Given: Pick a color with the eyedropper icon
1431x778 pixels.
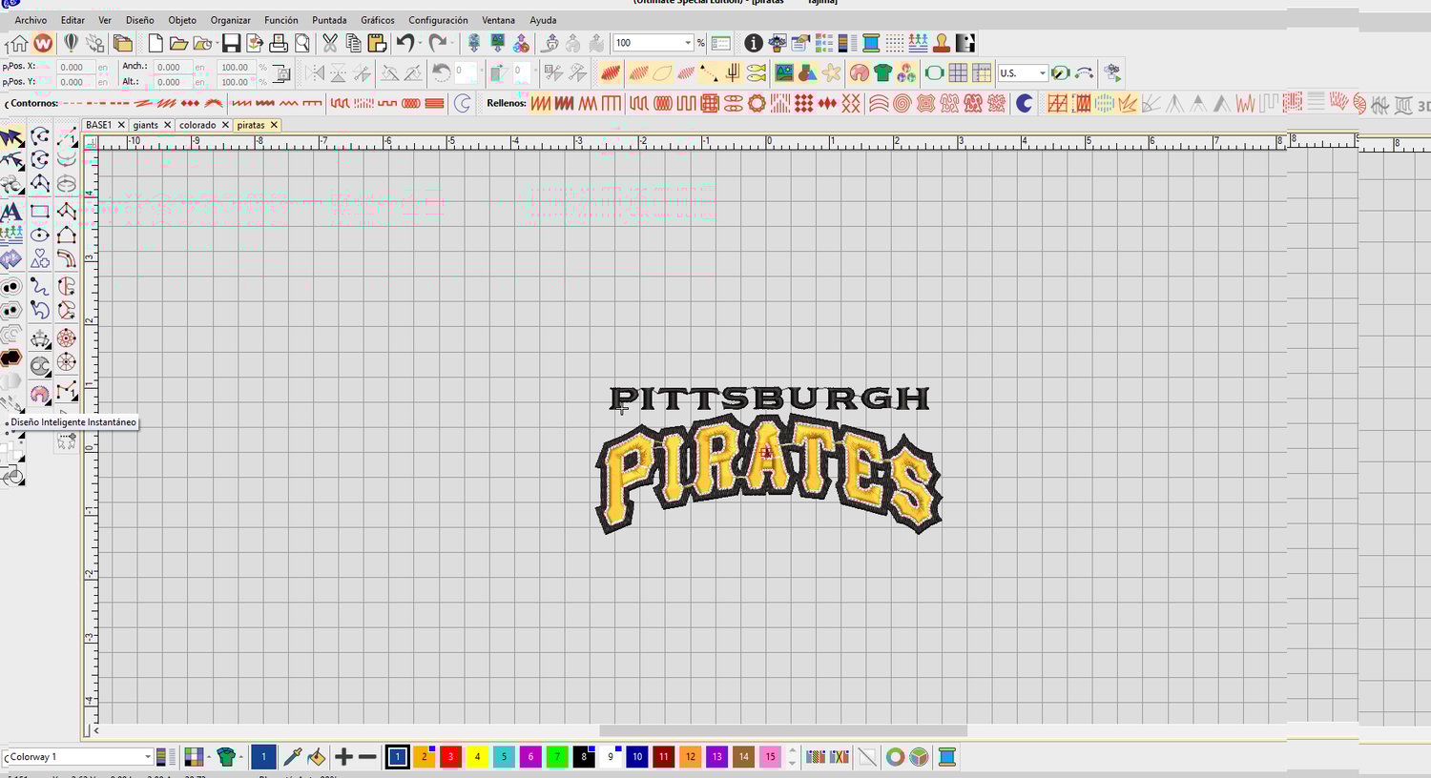Looking at the screenshot, I should coord(293,757).
